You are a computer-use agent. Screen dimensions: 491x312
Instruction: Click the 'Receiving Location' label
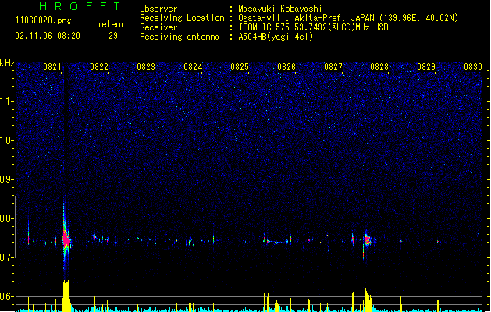click(182, 18)
